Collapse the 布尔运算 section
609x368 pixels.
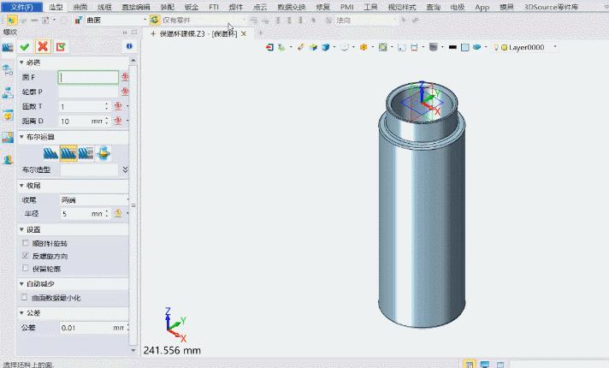pyautogui.click(x=21, y=137)
